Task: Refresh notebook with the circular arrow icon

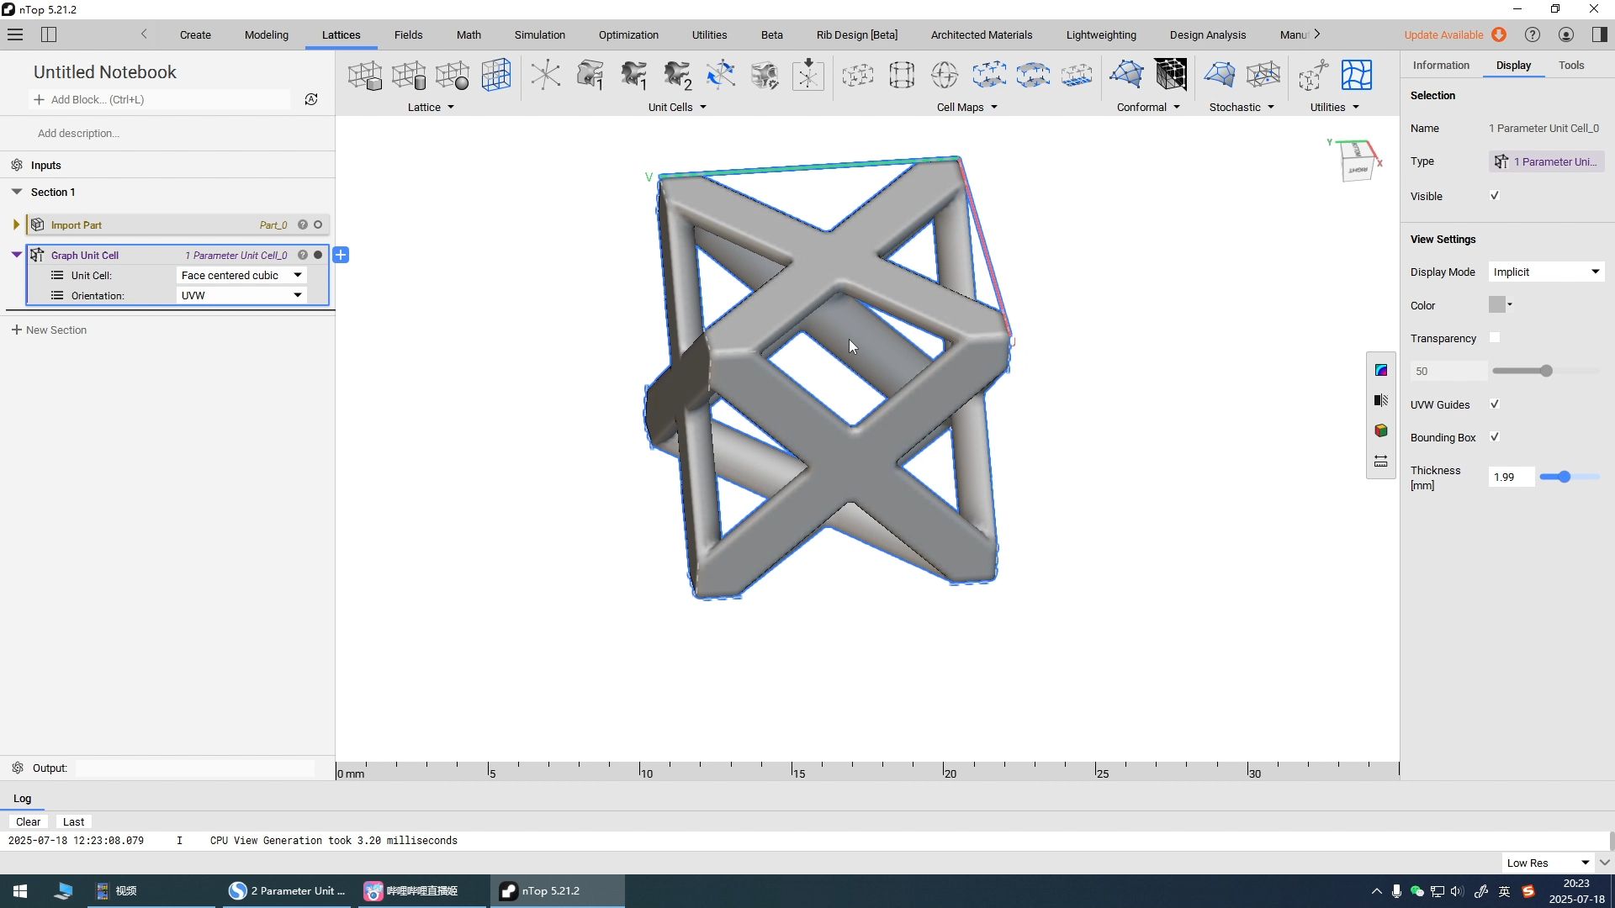Action: tap(311, 99)
